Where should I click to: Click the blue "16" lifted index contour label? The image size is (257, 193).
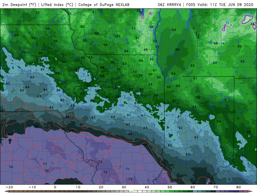[x=177, y=12]
